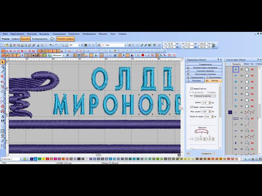The height and width of the screenshot is (196, 262).
Task: Pick color swatch number 1 in palette
Action: (32, 159)
